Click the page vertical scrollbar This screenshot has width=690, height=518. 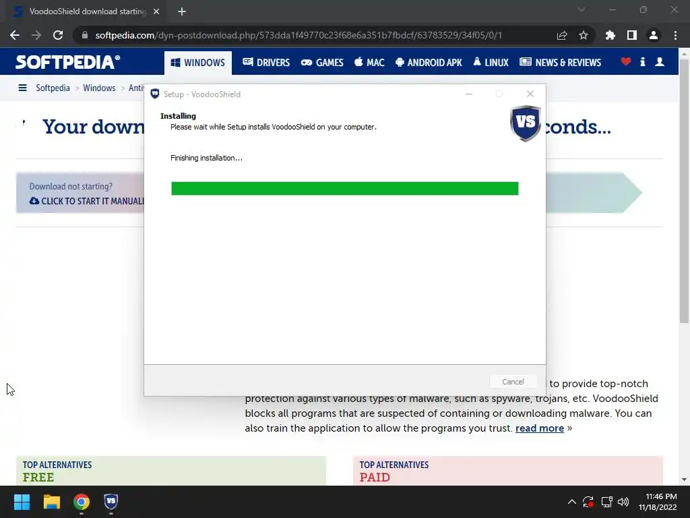coord(684,191)
